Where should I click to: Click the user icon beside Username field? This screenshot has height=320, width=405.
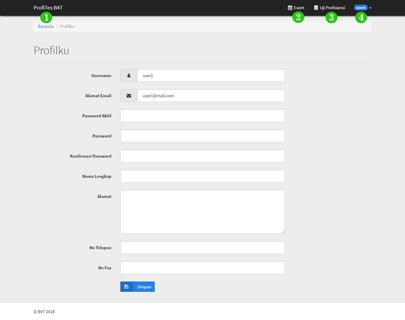(129, 76)
